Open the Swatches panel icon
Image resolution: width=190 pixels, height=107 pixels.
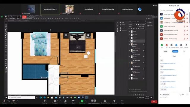[121, 25]
